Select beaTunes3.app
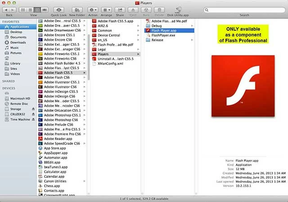Viewport: 288px width, 202px height. (x=56, y=167)
